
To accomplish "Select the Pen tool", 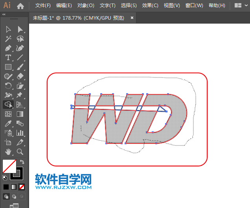I will point(8,48).
